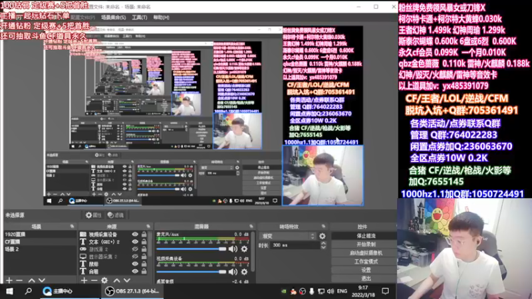Click 启动虚拟摄像机 button

tap(365, 253)
